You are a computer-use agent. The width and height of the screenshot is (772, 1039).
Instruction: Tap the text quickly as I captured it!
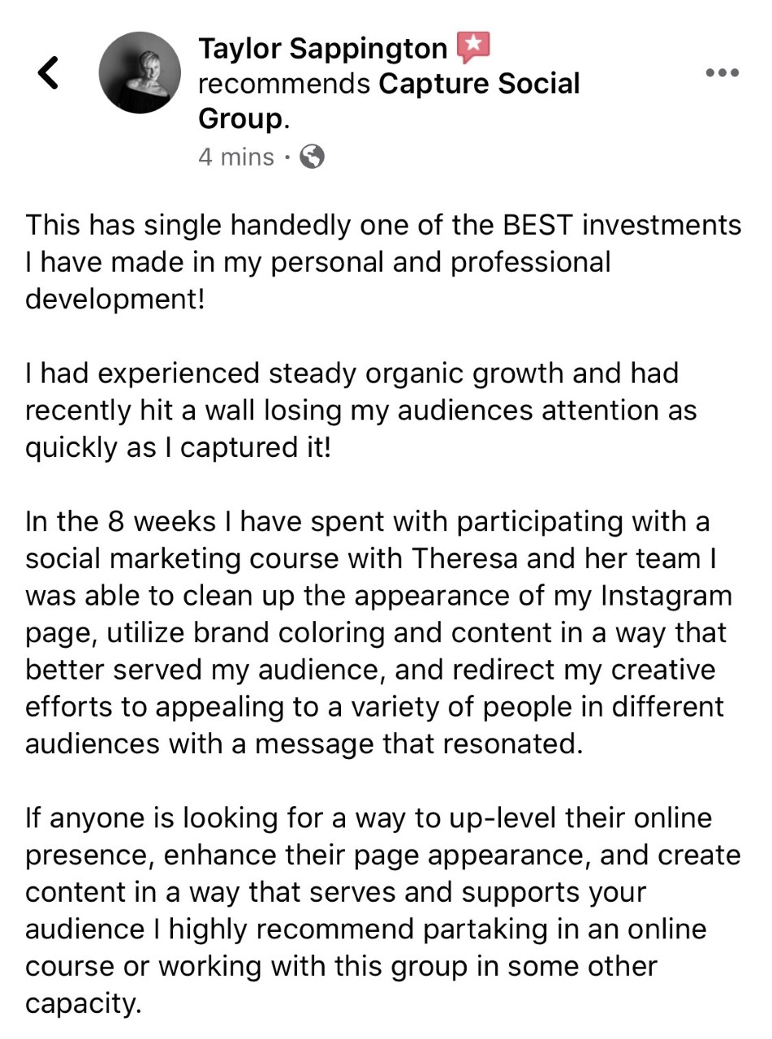[x=179, y=448]
